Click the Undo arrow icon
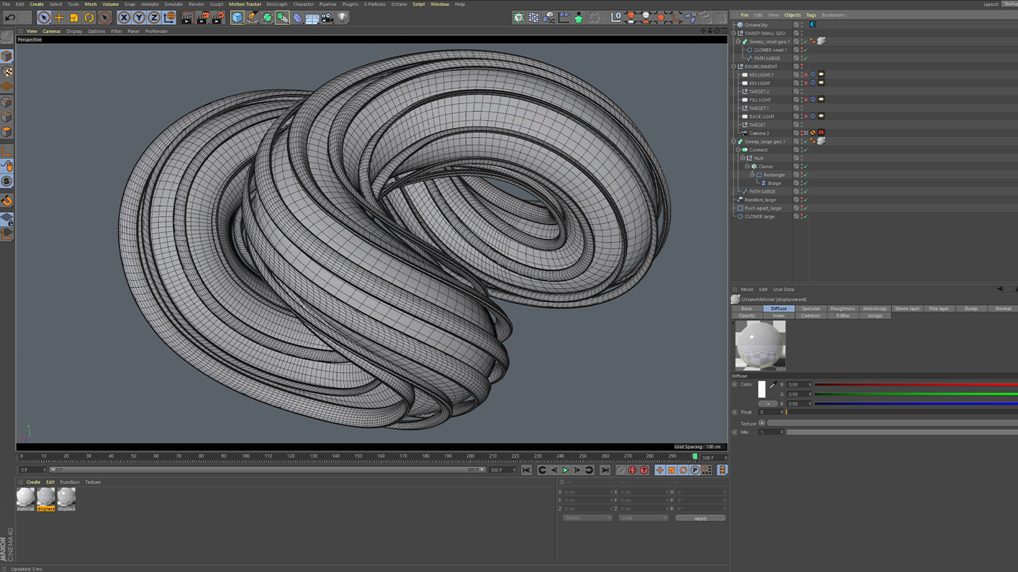This screenshot has height=572, width=1018. tap(10, 18)
